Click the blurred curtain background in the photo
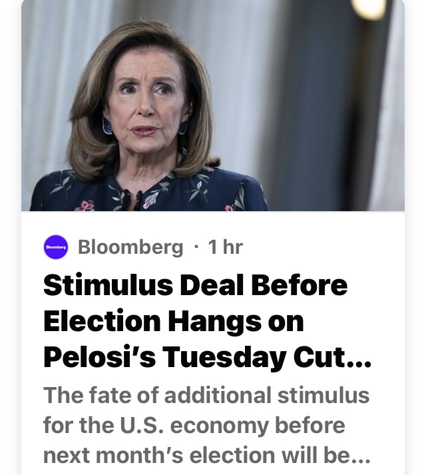The height and width of the screenshot is (475, 426). [x=313, y=100]
